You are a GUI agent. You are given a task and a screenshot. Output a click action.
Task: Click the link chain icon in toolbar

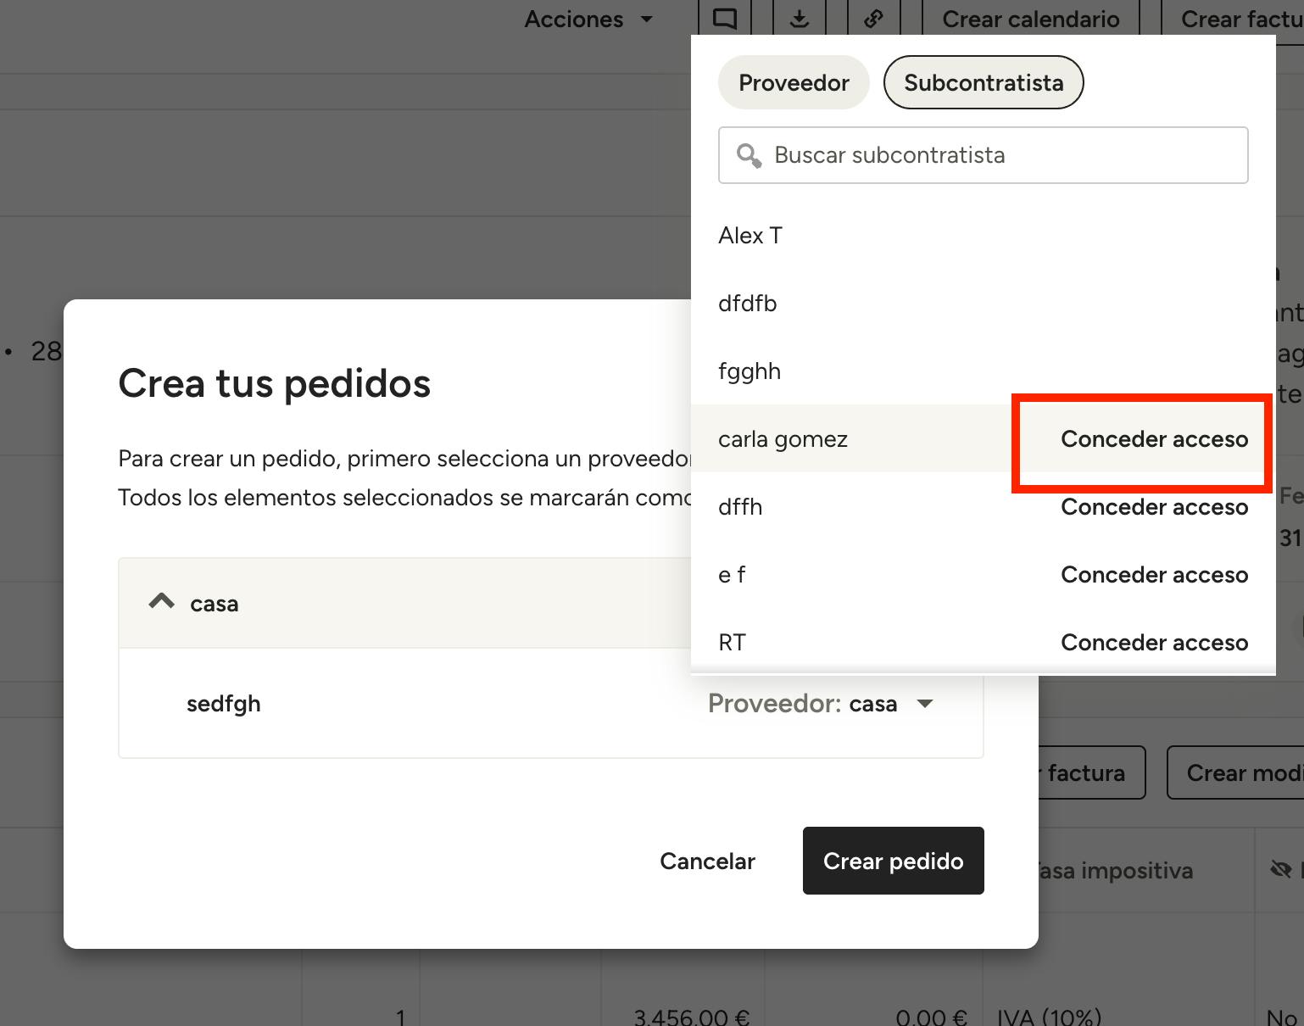click(x=873, y=19)
